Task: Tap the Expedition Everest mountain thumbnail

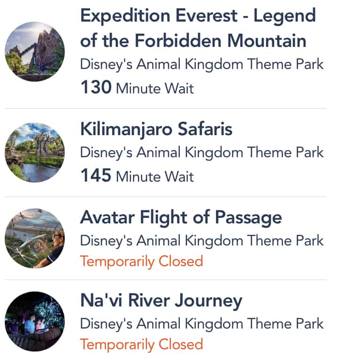Action: 34,51
